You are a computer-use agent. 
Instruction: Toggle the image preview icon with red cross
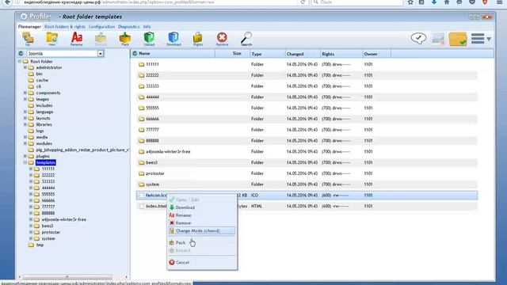(x=438, y=39)
